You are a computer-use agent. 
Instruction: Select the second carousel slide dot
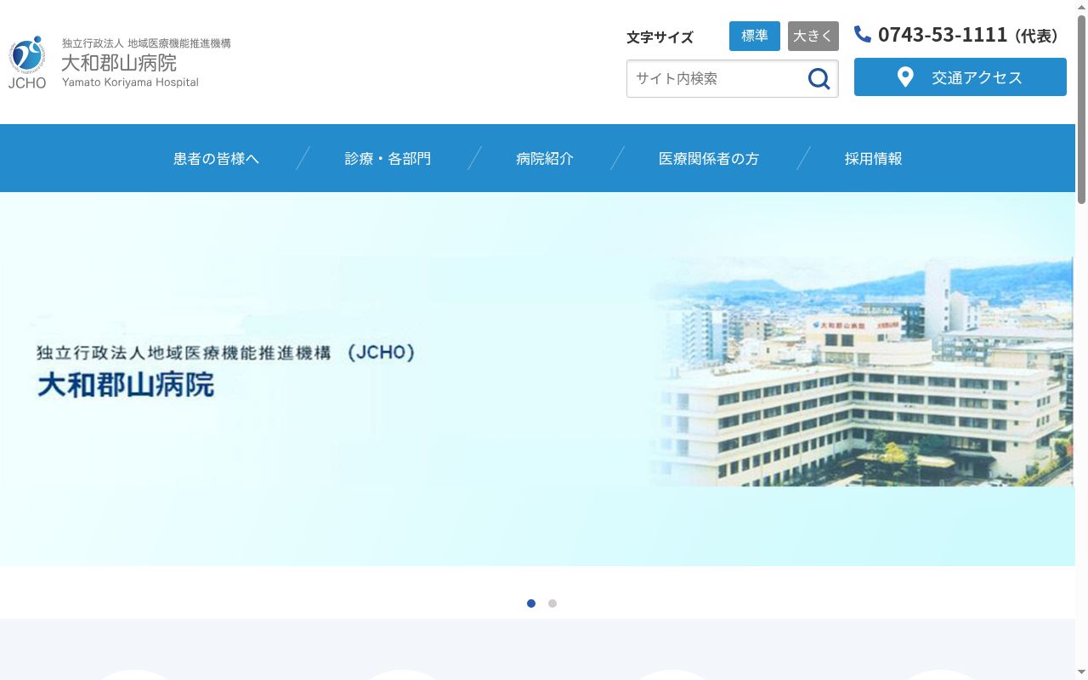click(x=552, y=603)
